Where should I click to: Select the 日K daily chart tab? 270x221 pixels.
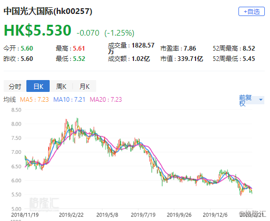tap(38, 86)
